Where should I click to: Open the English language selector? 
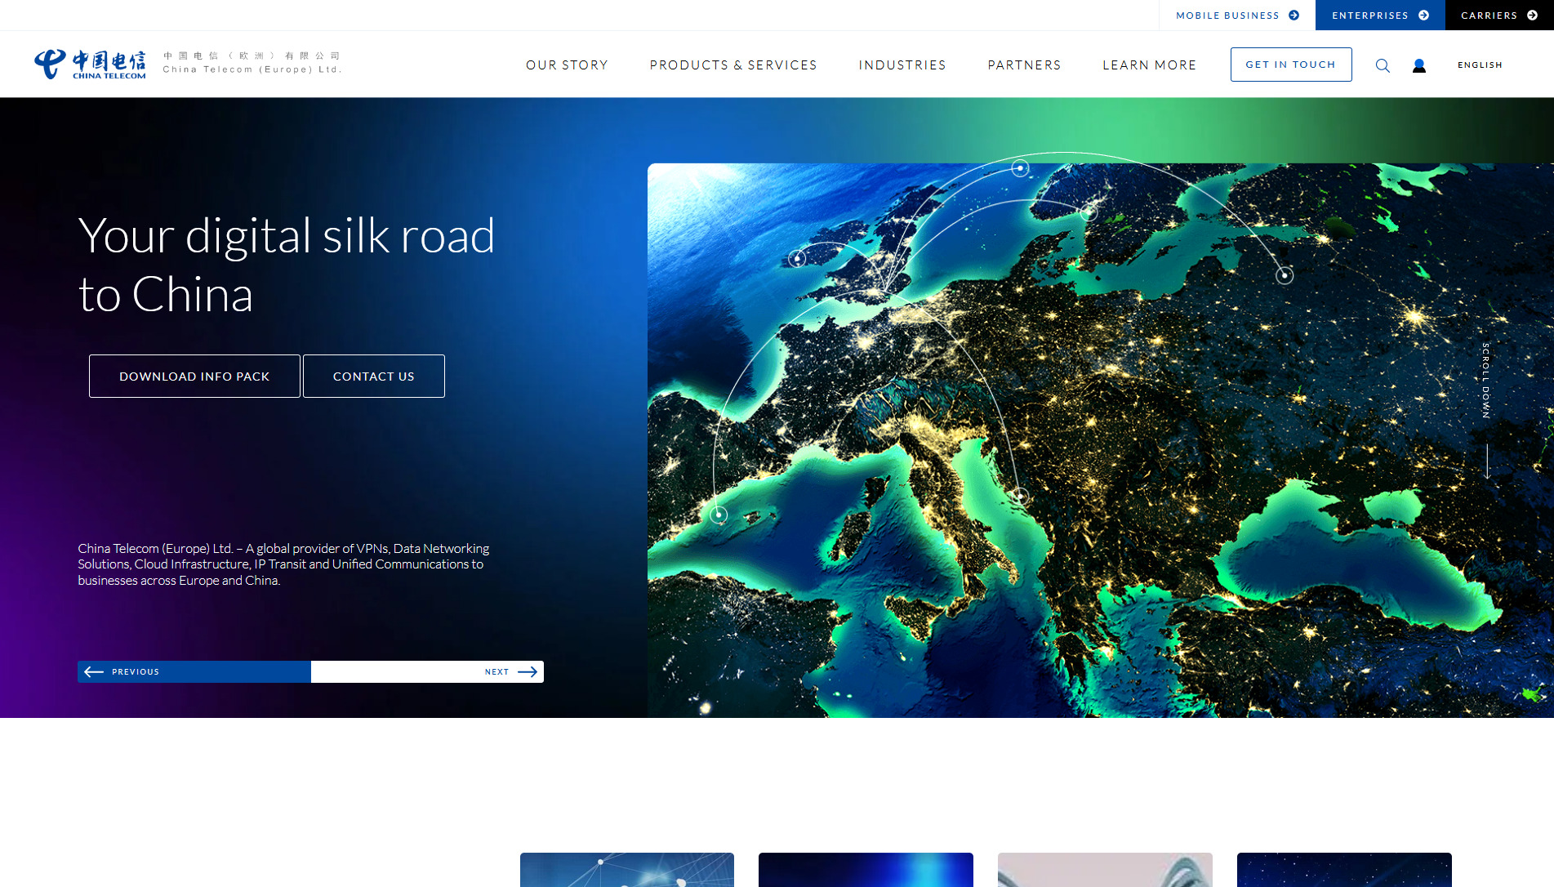click(x=1480, y=65)
